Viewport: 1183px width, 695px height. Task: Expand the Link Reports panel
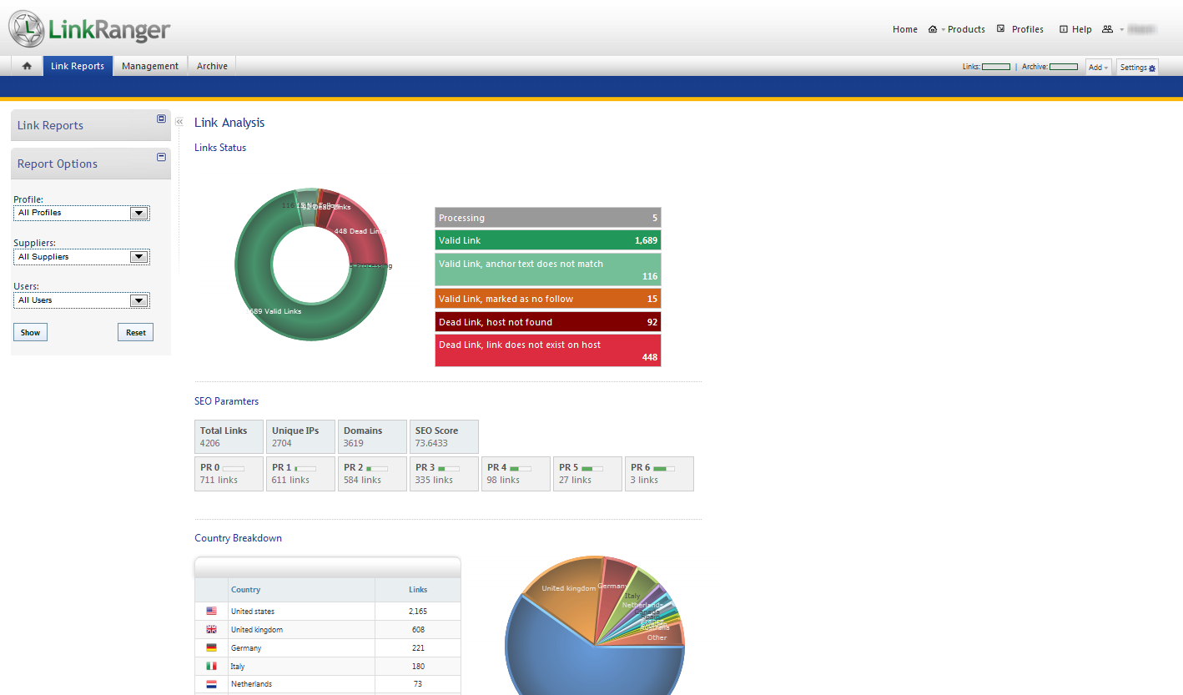tap(161, 119)
